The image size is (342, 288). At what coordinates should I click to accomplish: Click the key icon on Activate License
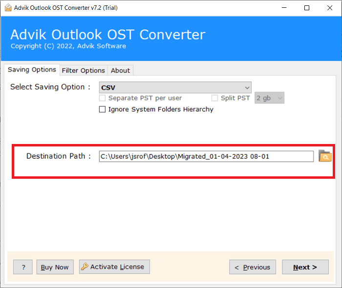85,266
